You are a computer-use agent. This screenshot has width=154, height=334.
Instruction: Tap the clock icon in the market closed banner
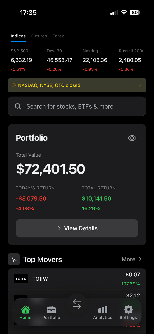click(14, 85)
